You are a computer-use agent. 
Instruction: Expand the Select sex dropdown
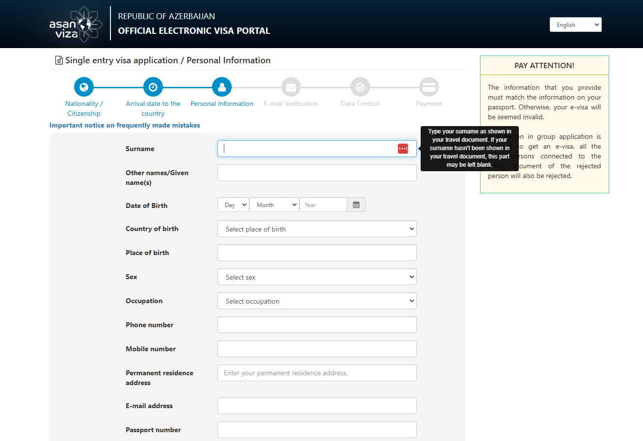tap(317, 277)
